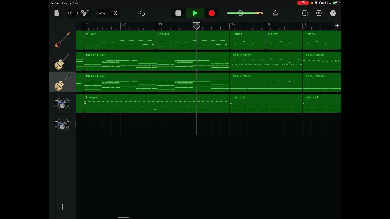The width and height of the screenshot is (390, 219).
Task: Tap bar 36 in the ruler
Action: (269, 24)
